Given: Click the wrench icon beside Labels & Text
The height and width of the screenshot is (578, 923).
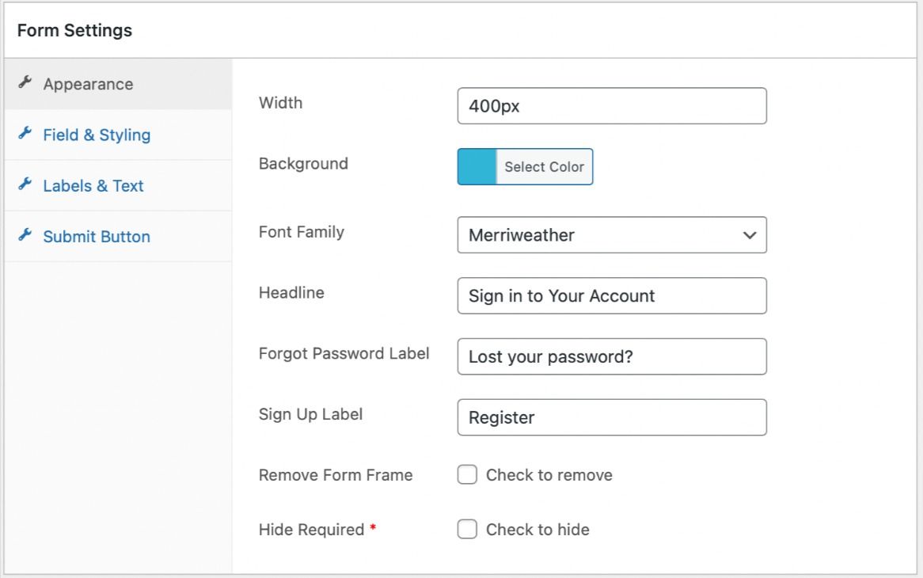Looking at the screenshot, I should (25, 185).
